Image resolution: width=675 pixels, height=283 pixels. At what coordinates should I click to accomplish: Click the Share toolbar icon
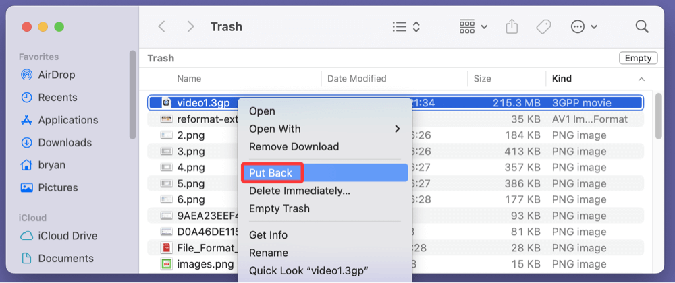tap(512, 27)
